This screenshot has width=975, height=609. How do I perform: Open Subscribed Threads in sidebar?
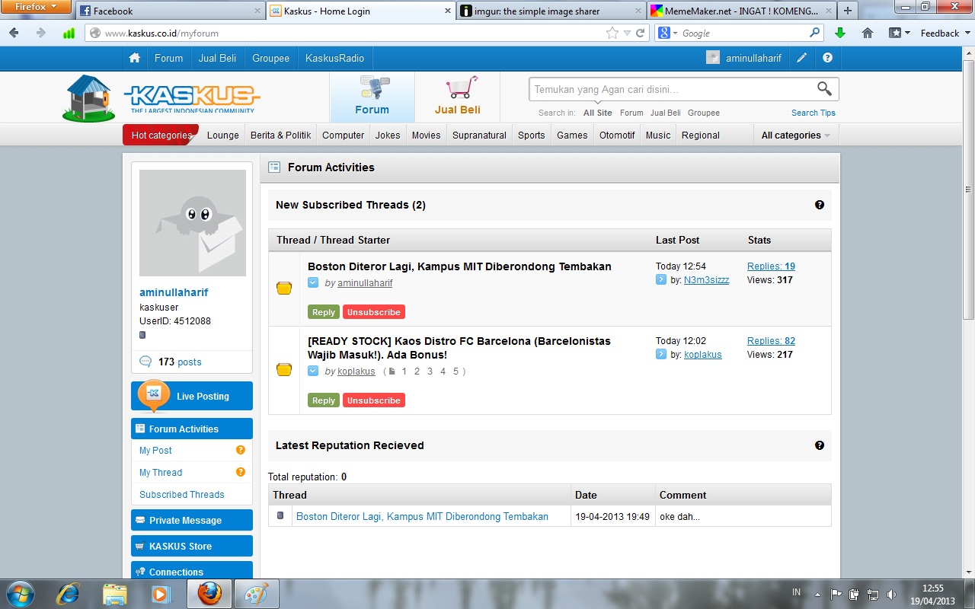182,495
